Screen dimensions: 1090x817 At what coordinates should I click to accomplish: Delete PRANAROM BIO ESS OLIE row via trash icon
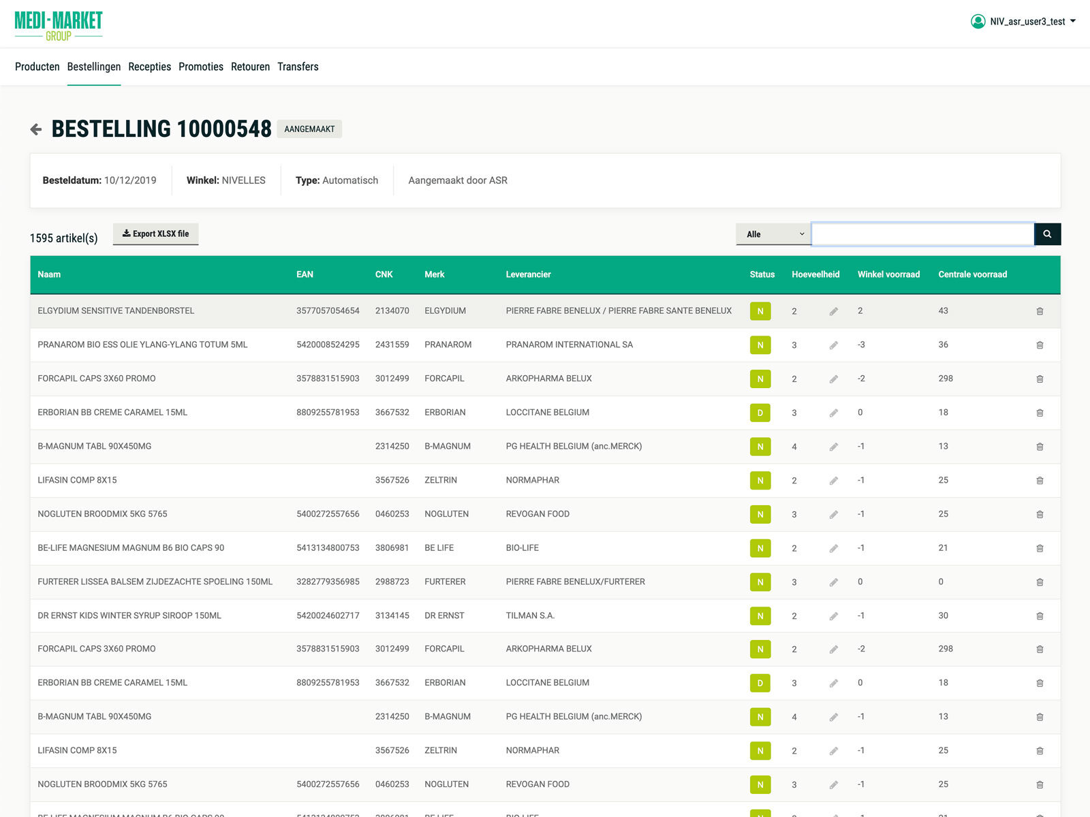tap(1040, 345)
